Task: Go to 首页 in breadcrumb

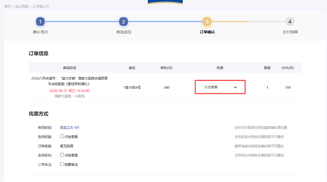Action: 7,7
